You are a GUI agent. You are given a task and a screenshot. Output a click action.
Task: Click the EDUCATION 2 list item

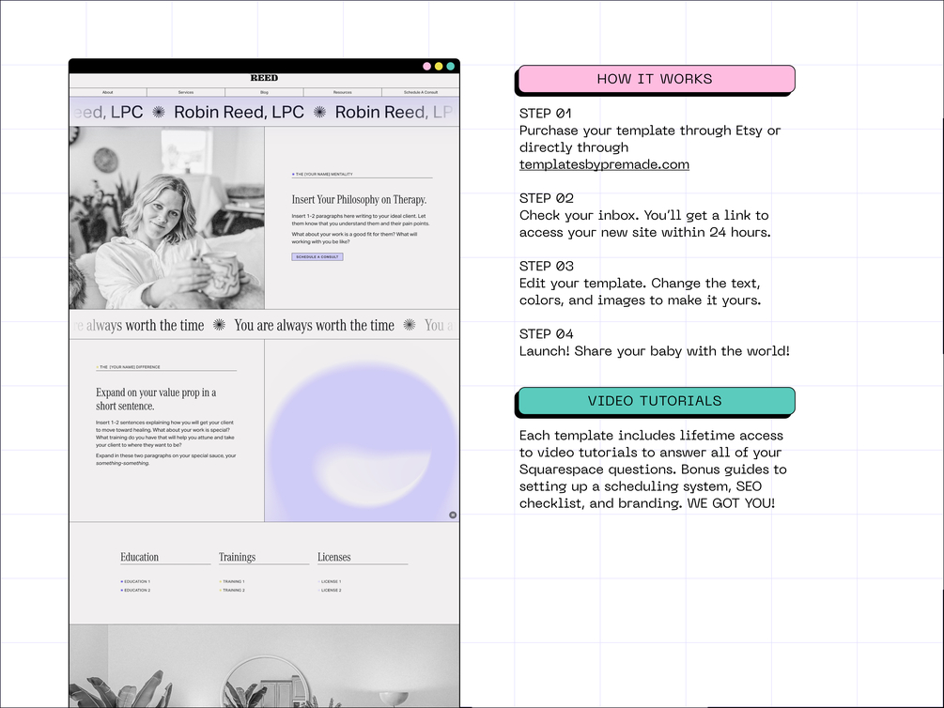[135, 590]
